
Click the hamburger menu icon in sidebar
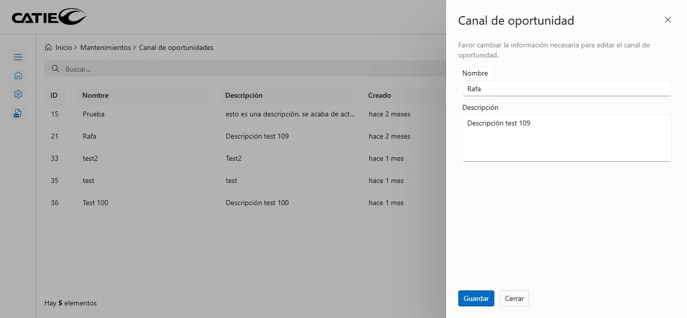pos(18,57)
